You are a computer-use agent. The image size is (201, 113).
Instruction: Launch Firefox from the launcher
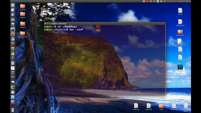pyautogui.click(x=13, y=34)
